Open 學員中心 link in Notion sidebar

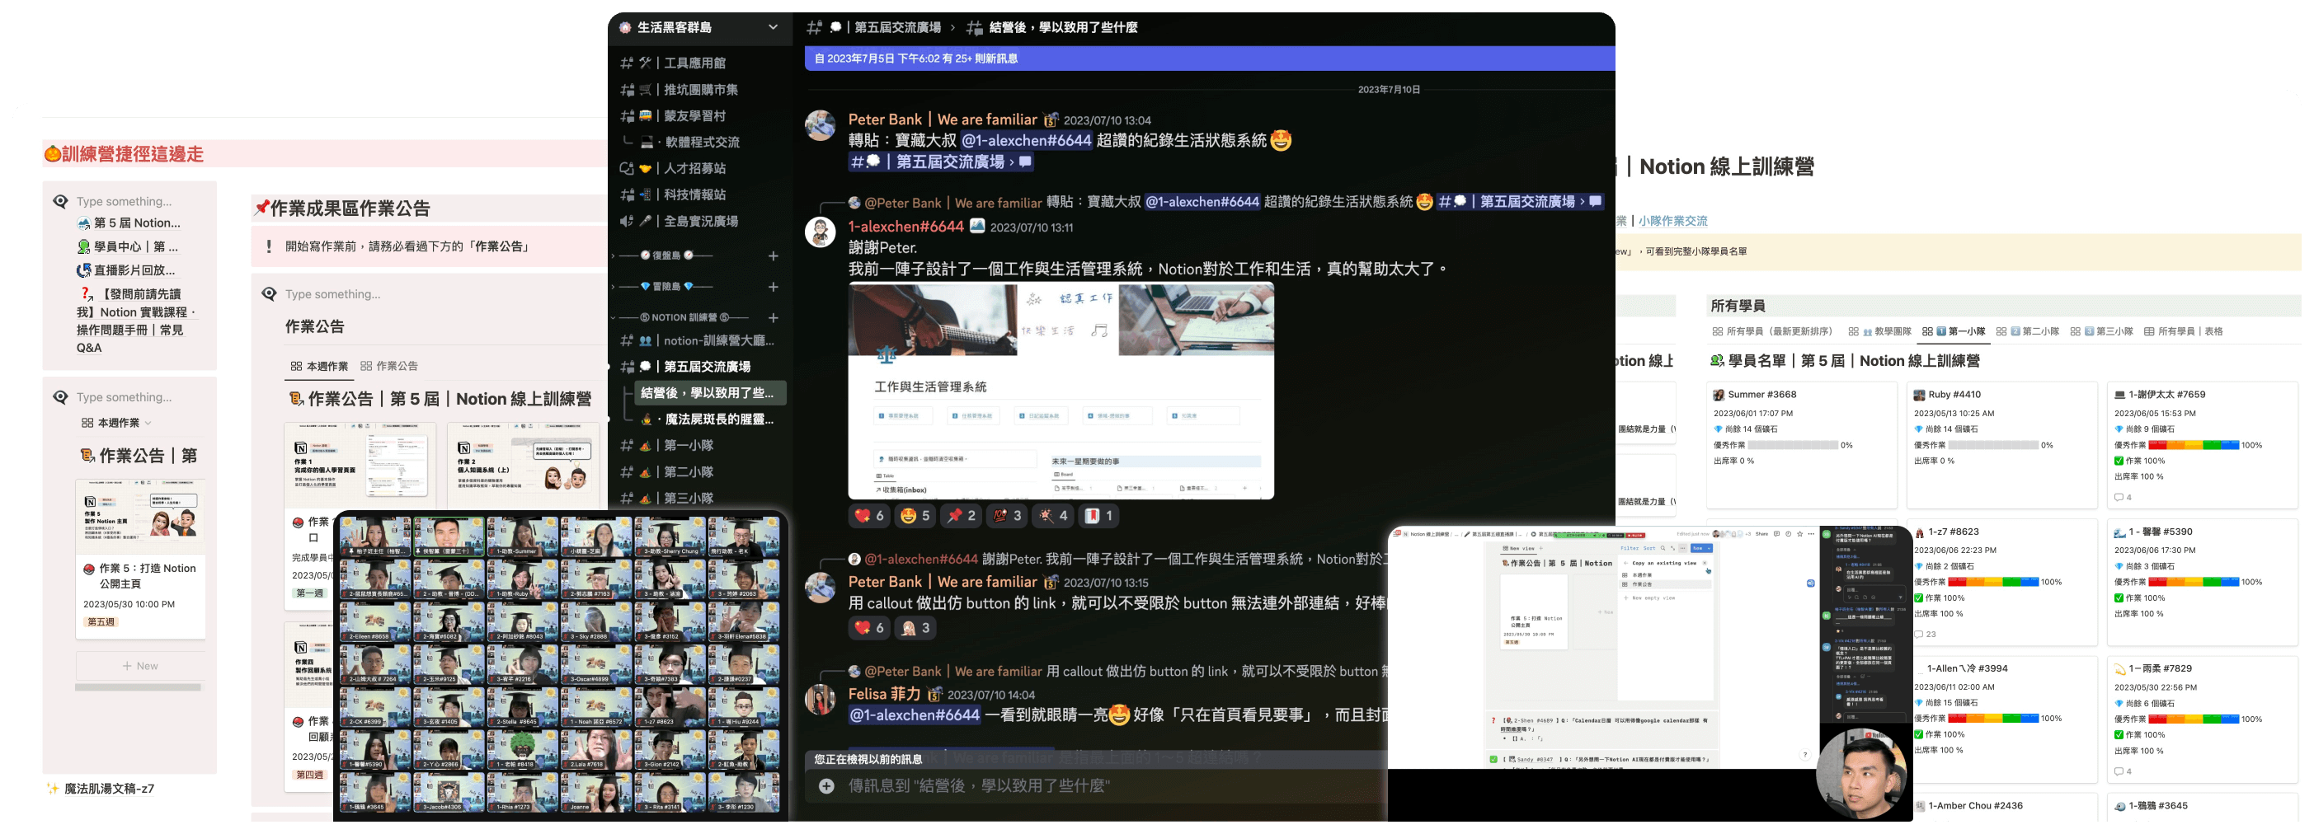click(128, 247)
